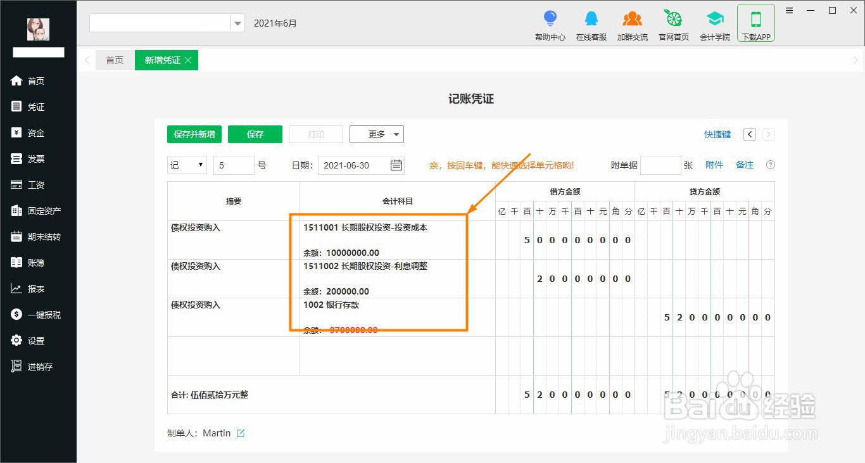Open the hamburger menu at top right

788,10
